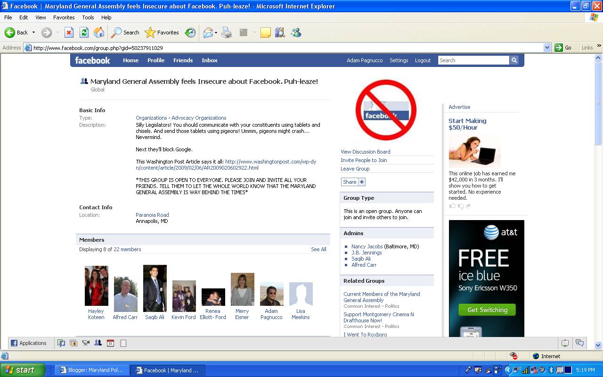
Task: Open the File menu
Action: pyautogui.click(x=8, y=17)
